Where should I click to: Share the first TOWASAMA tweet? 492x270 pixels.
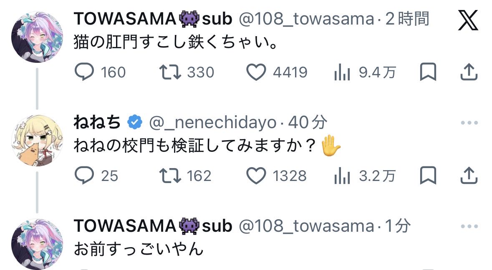coord(469,72)
